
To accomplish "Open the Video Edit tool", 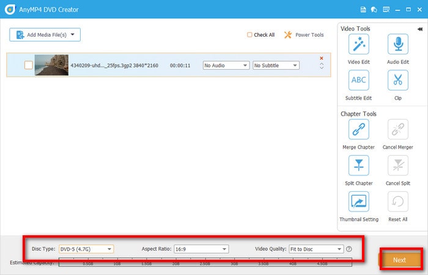I will pos(358,44).
